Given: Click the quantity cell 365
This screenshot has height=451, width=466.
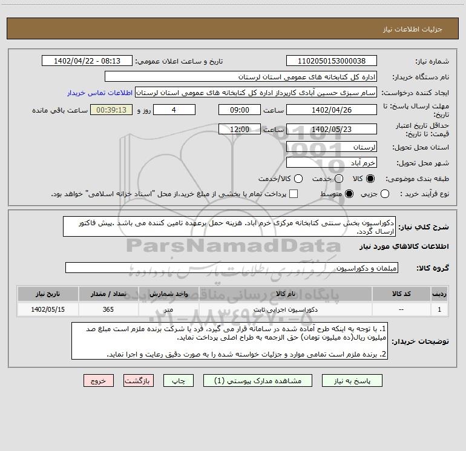Looking at the screenshot, I should coord(108,309).
